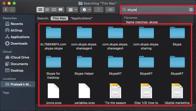Click the Edit Tags toolbar button
Viewport: 196px width, 111px height.
(110, 10)
